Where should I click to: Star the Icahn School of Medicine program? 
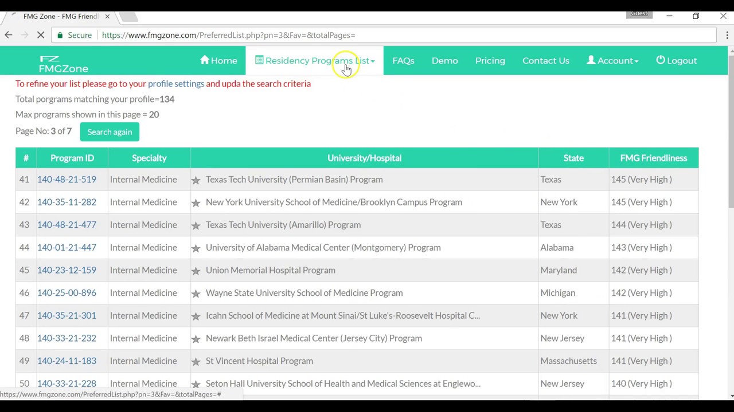tap(196, 316)
